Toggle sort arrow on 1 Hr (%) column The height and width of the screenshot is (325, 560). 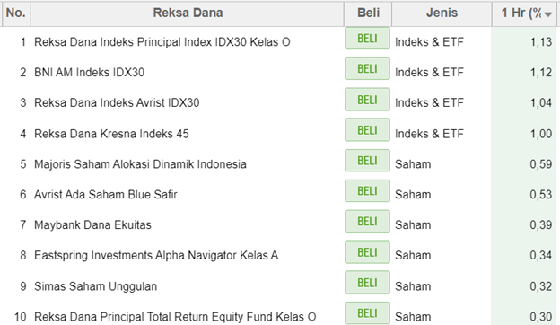(x=548, y=14)
